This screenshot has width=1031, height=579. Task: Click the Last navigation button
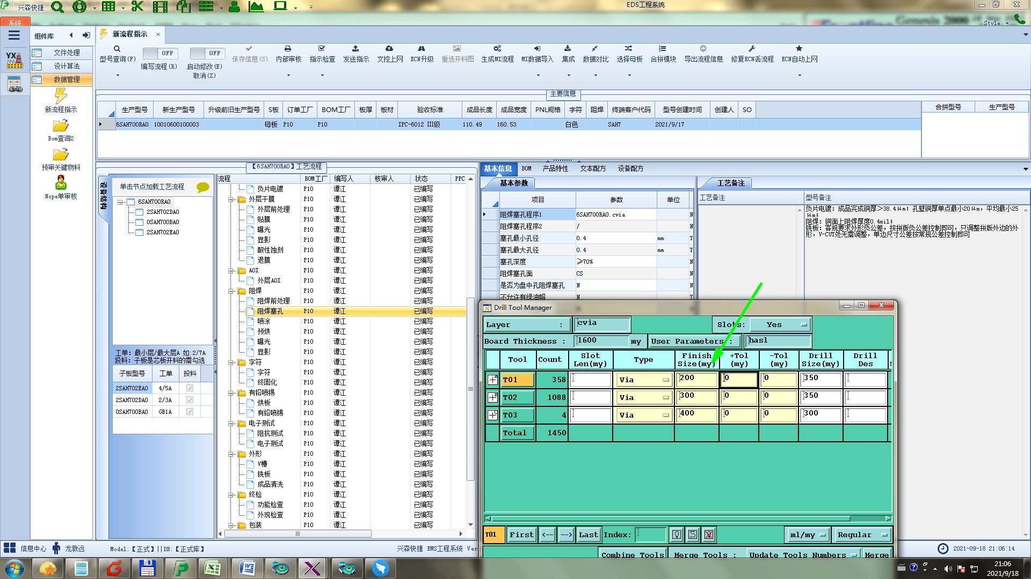(587, 535)
